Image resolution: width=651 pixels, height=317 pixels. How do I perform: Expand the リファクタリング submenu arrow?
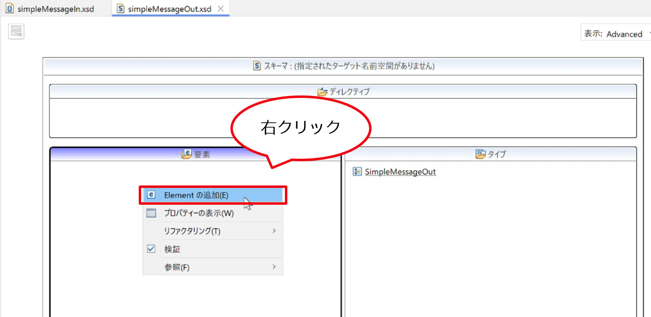click(274, 231)
